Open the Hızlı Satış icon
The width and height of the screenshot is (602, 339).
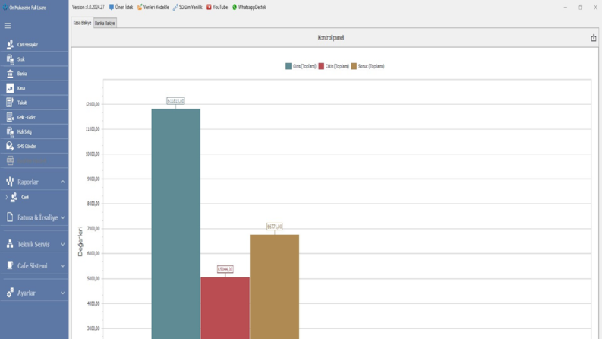10,131
